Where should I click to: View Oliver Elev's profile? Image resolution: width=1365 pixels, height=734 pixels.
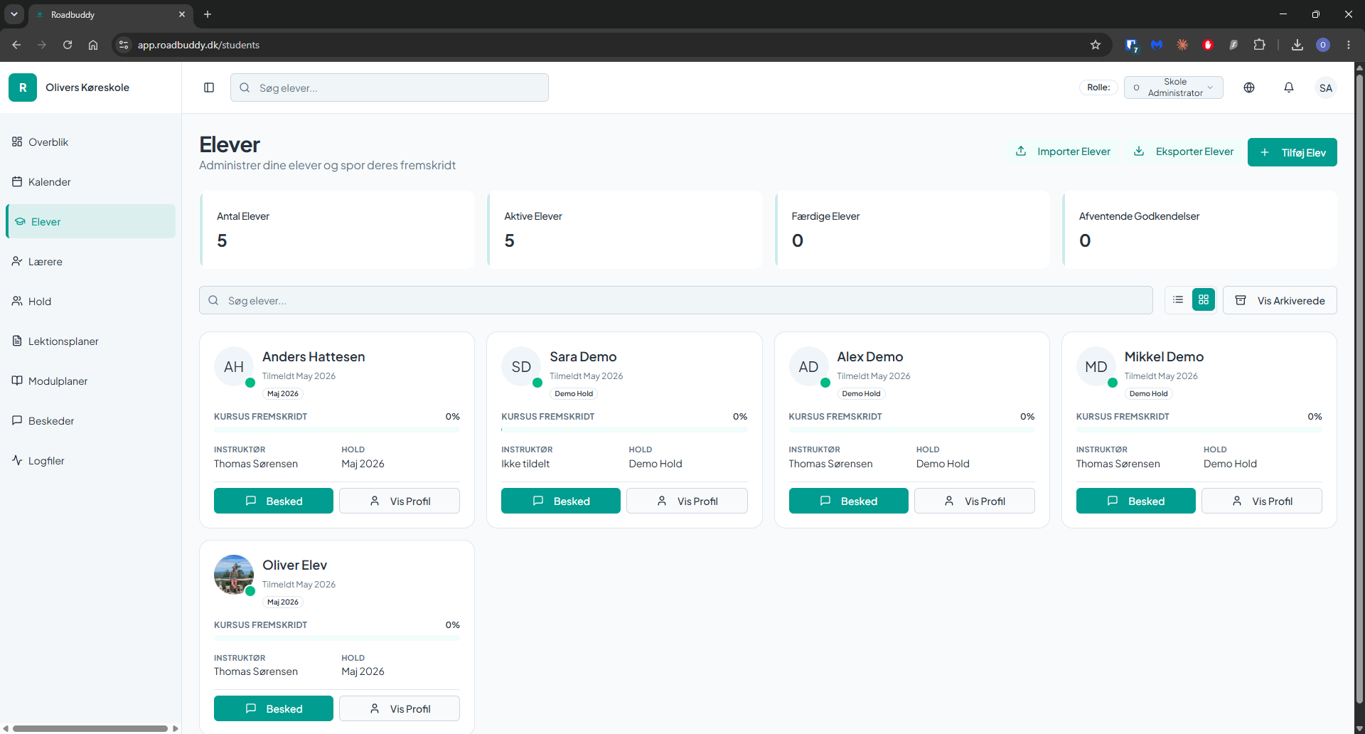400,708
